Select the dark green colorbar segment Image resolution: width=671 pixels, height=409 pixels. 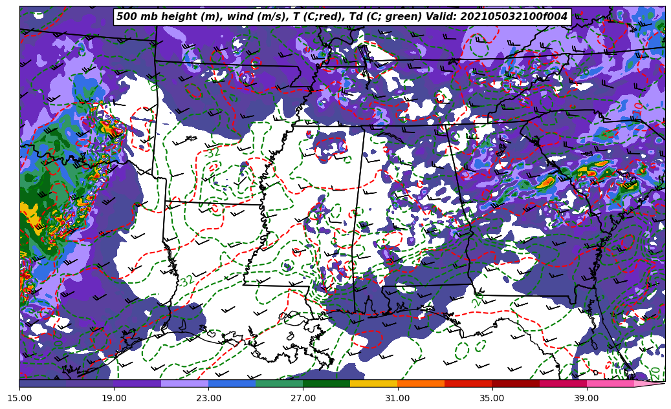326,383
